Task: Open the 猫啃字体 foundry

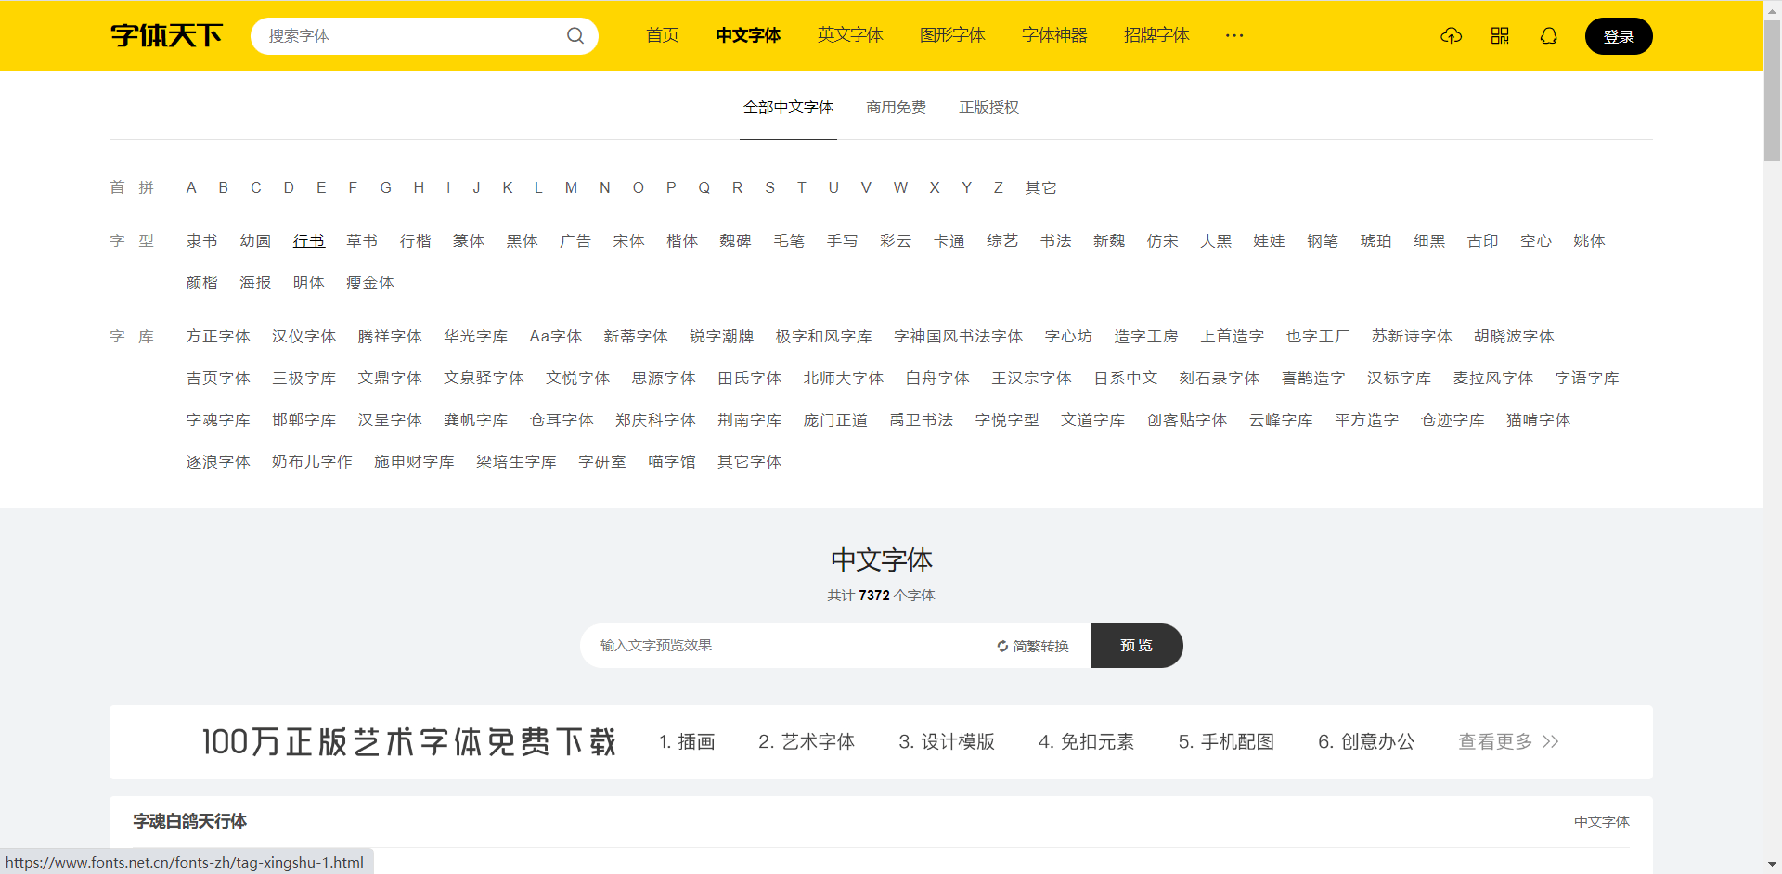Action: (1538, 420)
